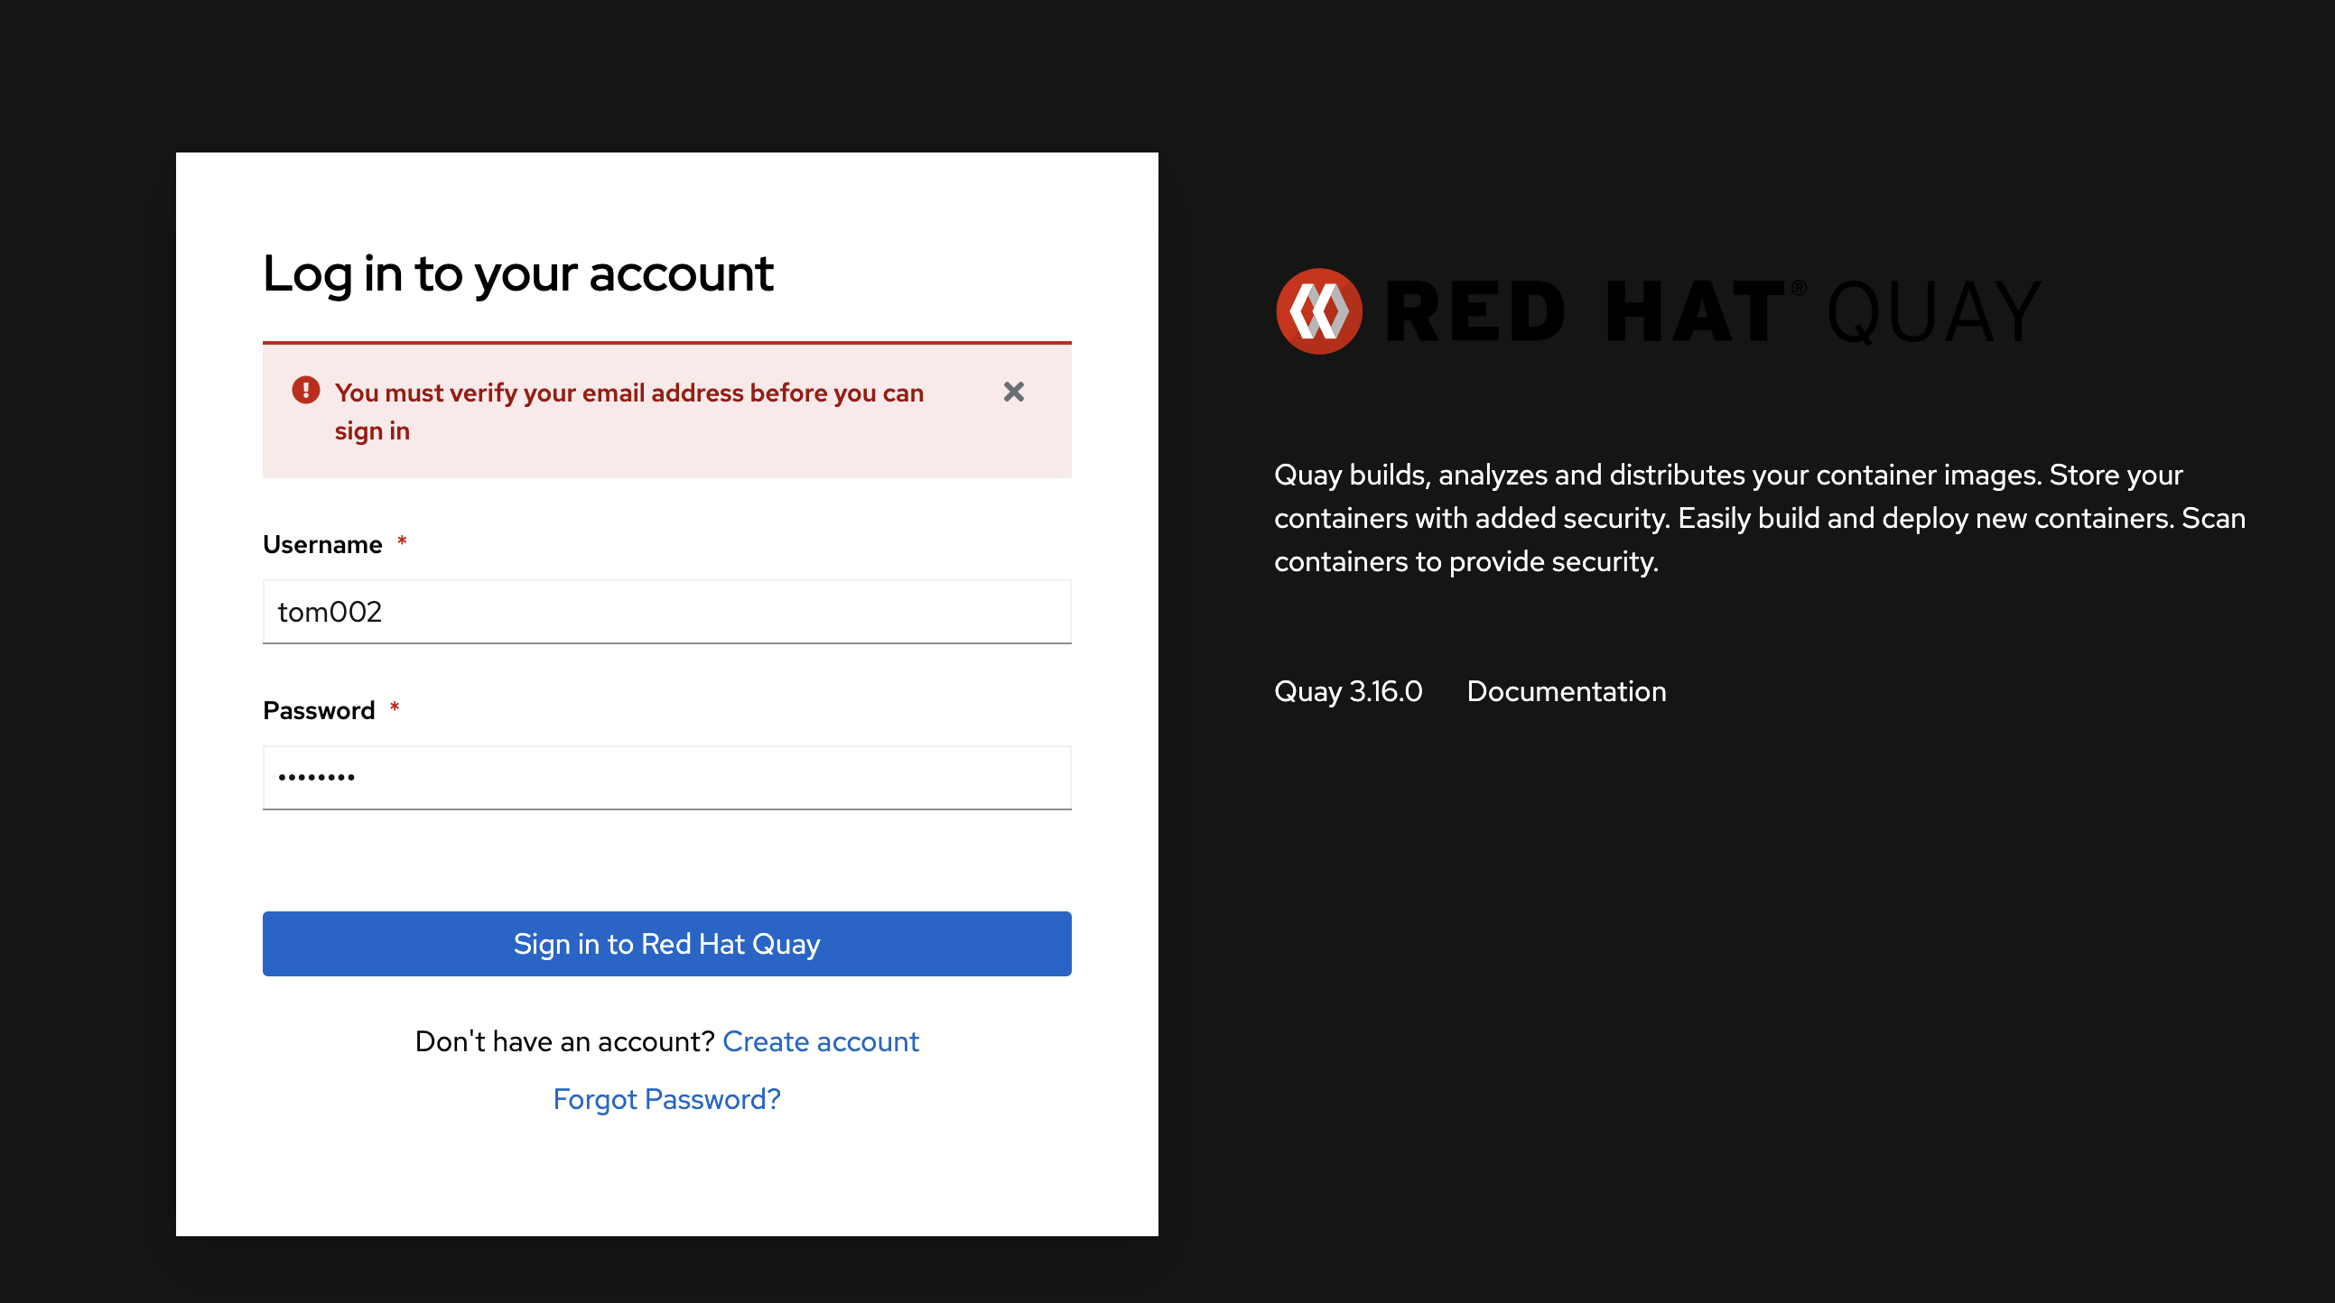Click the Password field label
Viewport: 2335px width, 1303px height.
(318, 710)
